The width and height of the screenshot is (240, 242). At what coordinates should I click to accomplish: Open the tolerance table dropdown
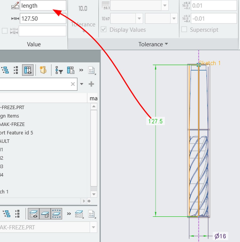click(165, 6)
